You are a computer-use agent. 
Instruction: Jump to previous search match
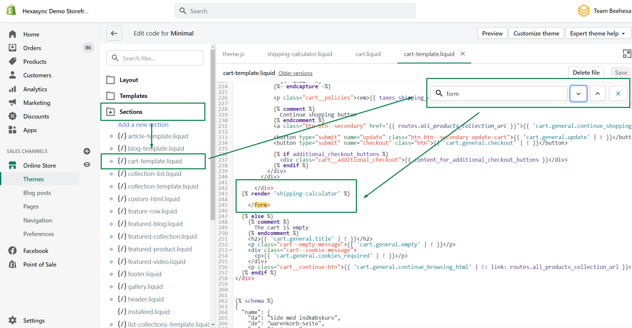[x=598, y=94]
